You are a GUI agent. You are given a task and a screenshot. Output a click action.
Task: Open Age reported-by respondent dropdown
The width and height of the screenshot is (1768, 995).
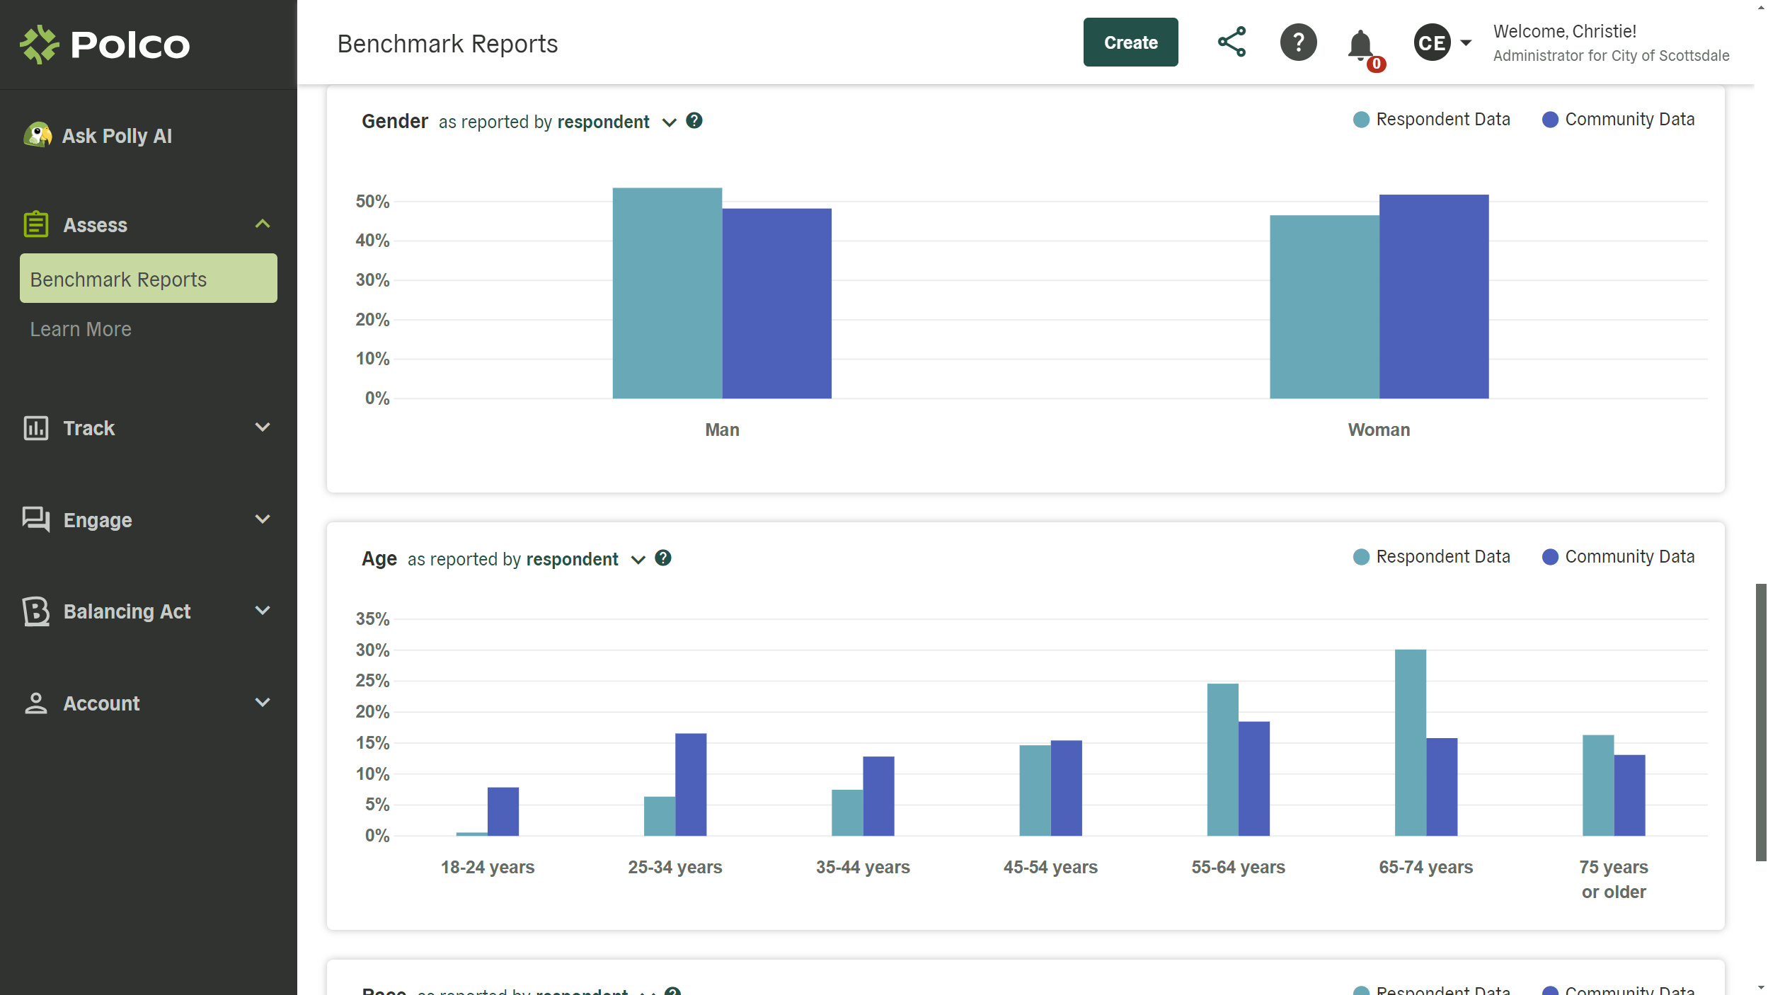click(638, 560)
